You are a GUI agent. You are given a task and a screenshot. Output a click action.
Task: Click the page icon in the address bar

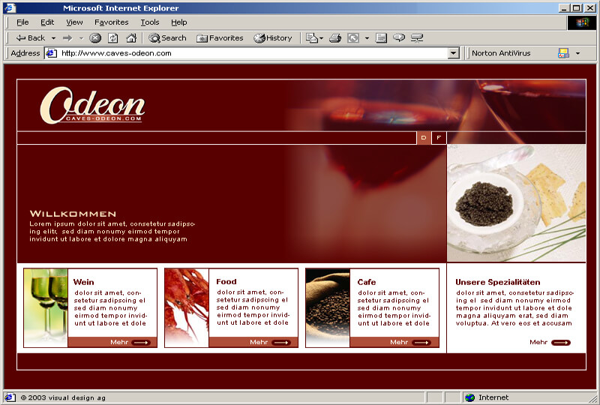51,53
